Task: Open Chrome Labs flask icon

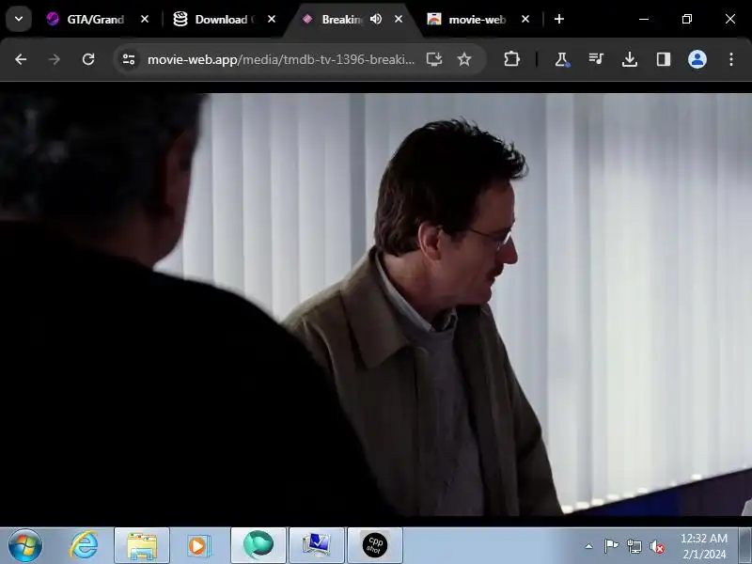Action: 561,59
